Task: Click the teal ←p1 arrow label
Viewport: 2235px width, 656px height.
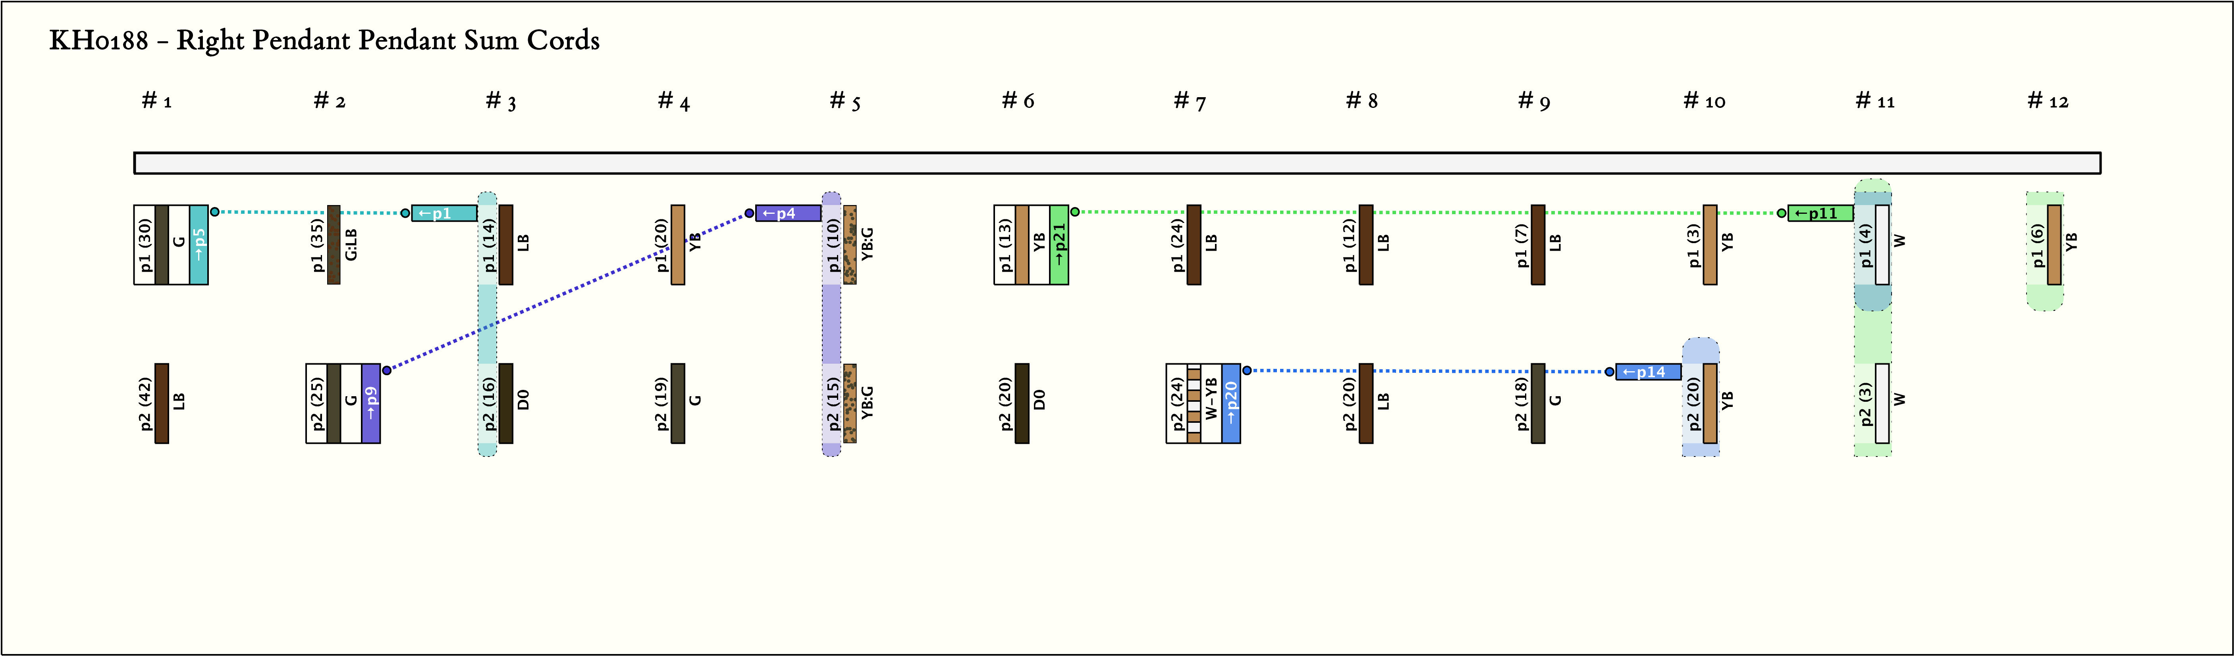Action: point(444,213)
